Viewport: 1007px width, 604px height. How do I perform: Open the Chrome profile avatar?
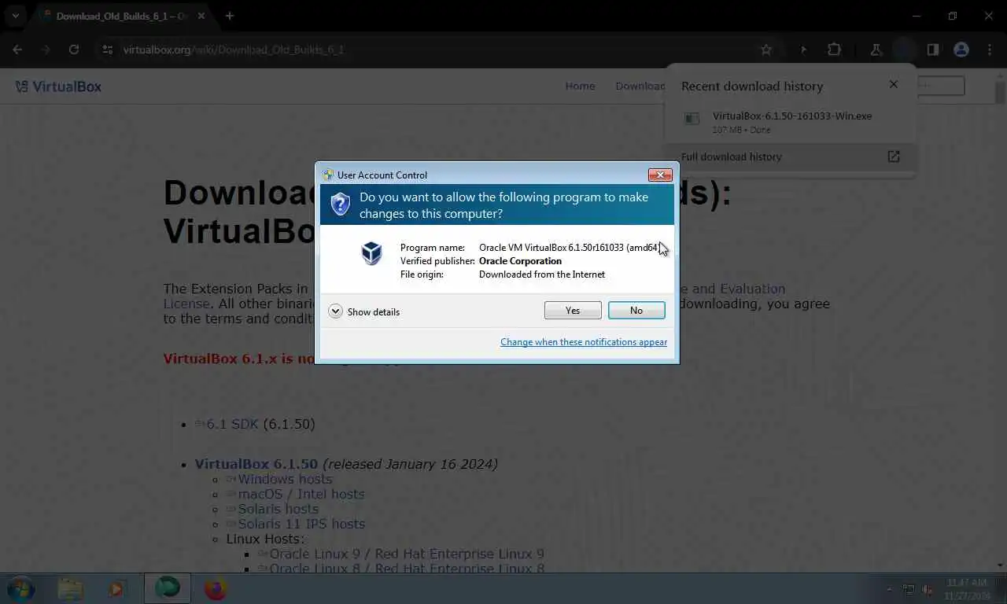point(961,50)
